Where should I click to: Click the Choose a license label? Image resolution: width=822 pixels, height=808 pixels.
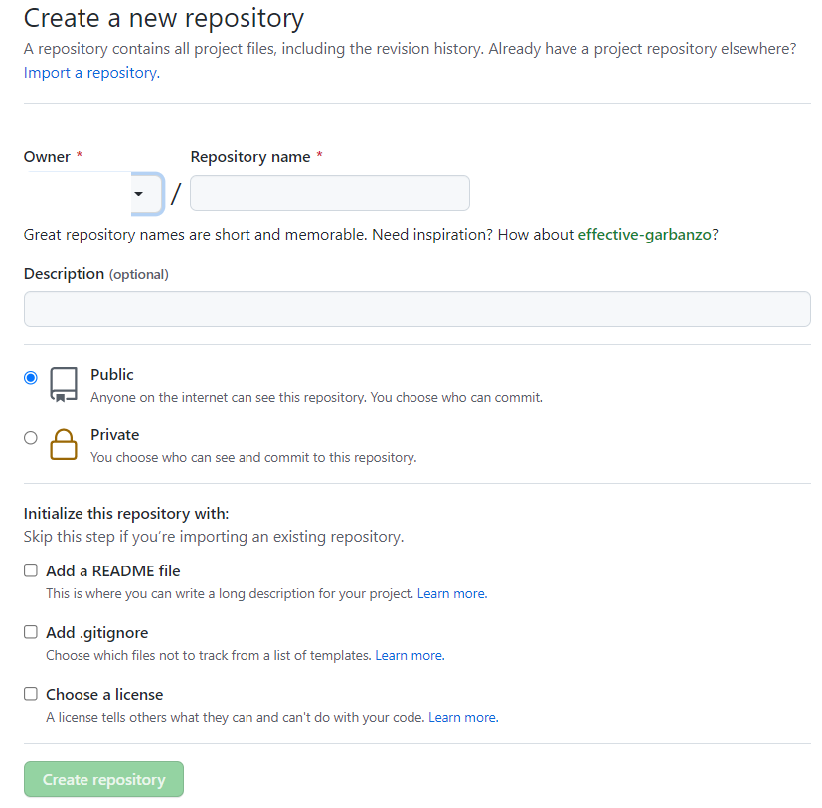click(104, 695)
